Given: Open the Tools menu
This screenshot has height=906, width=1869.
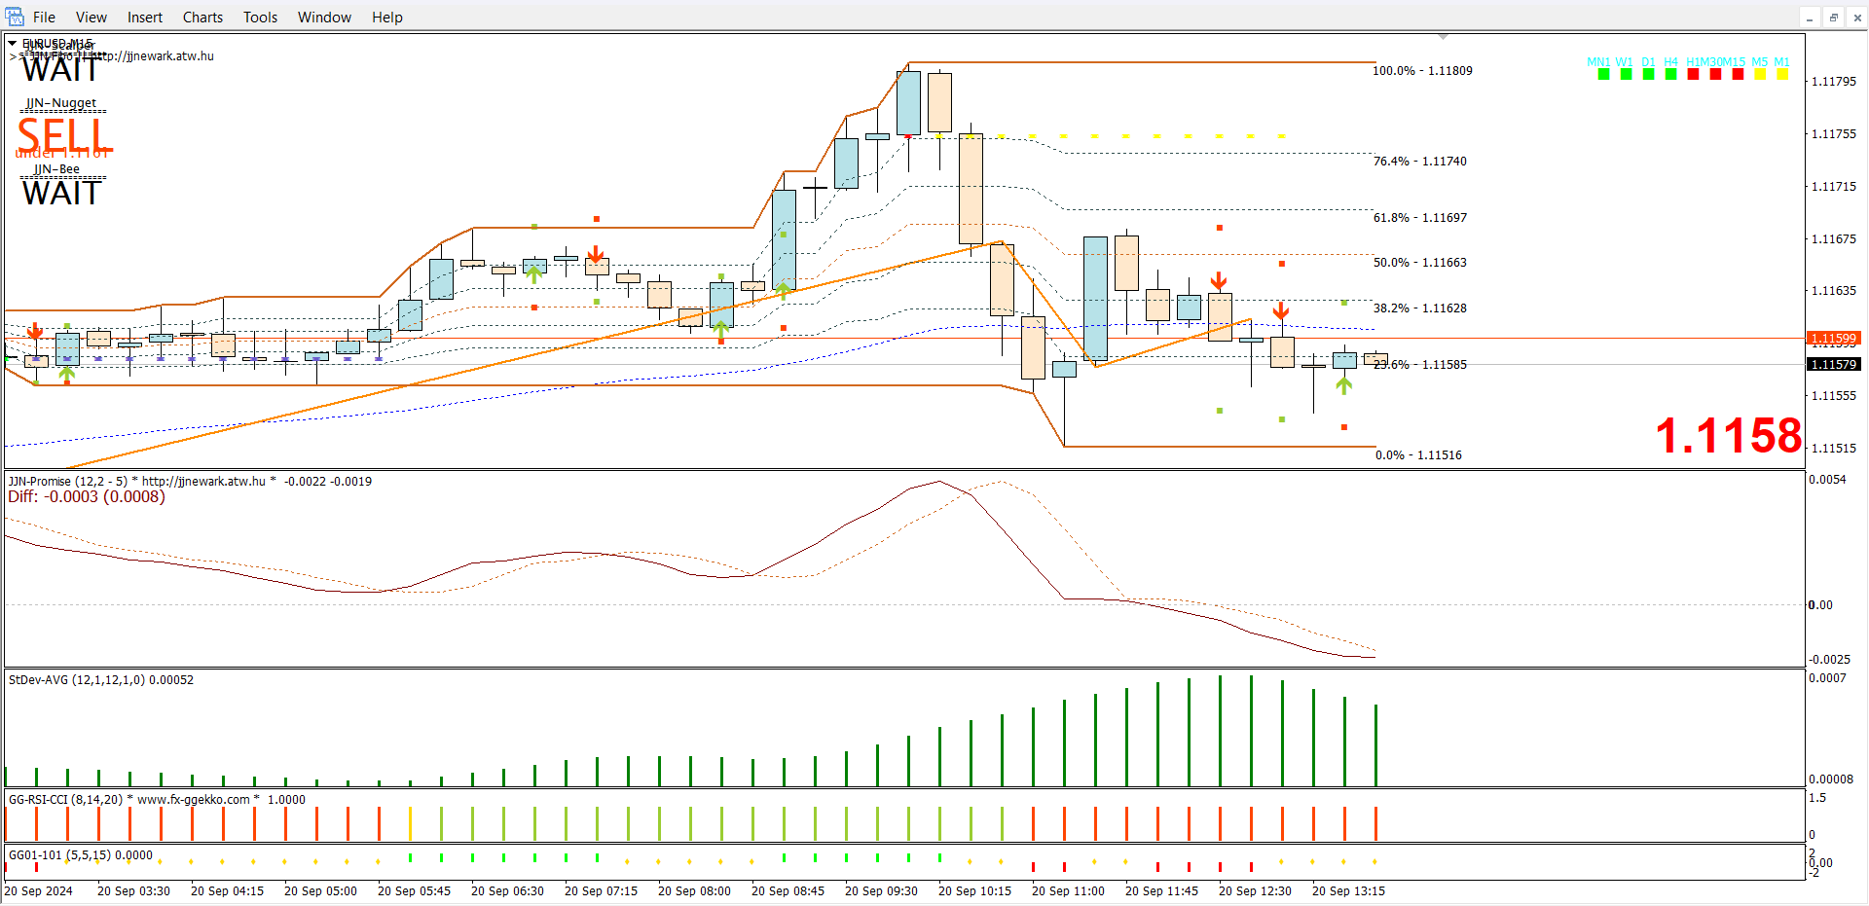Looking at the screenshot, I should [x=260, y=18].
